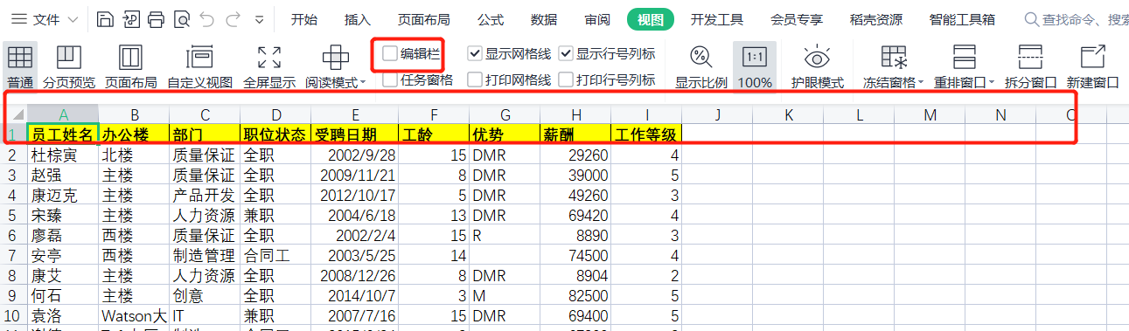Click the Redo arrow
Screen dimensions: 1129x331
(232, 18)
